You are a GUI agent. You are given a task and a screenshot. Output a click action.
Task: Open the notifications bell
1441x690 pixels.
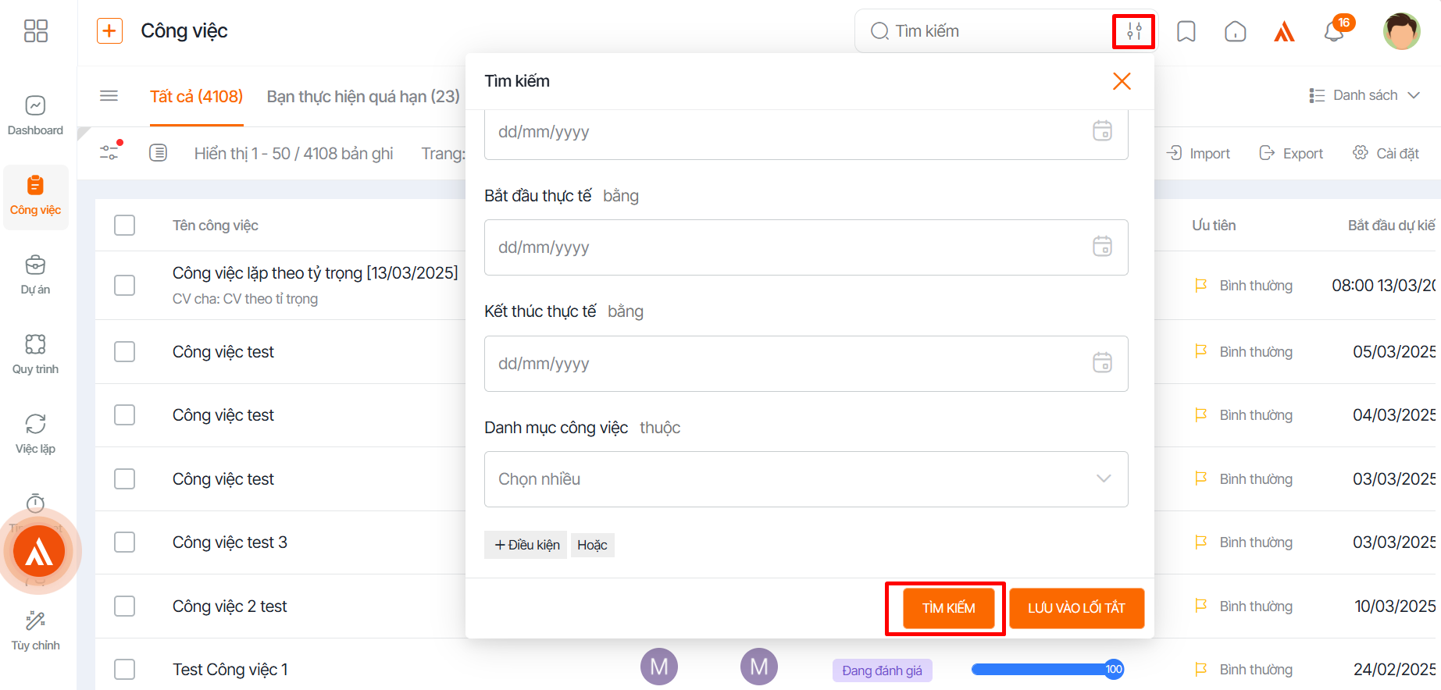1334,32
